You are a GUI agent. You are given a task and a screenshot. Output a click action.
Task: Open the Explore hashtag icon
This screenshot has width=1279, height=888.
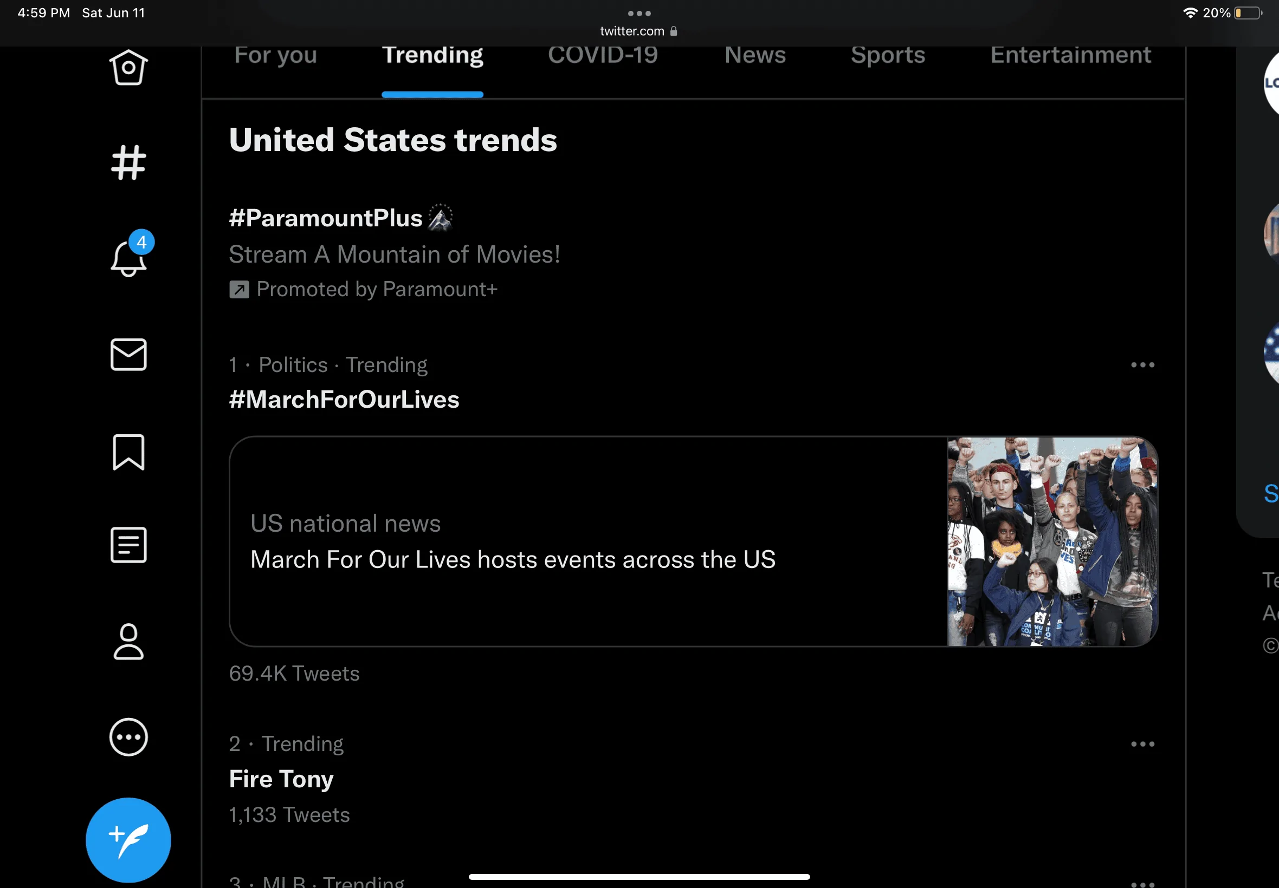[x=128, y=162]
